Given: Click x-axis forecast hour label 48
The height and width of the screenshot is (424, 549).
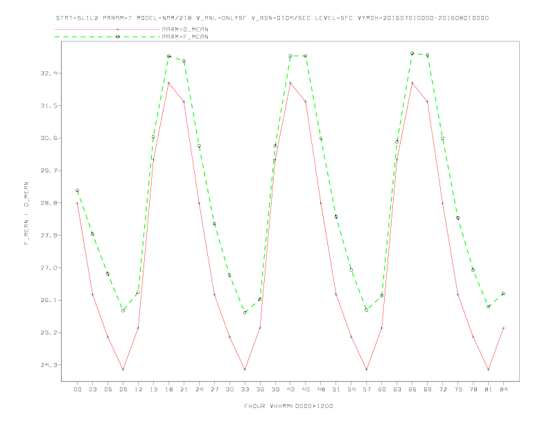Looking at the screenshot, I should (x=321, y=389).
